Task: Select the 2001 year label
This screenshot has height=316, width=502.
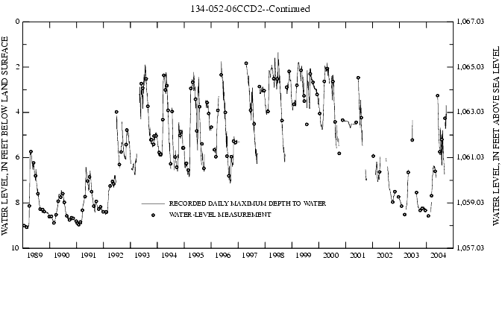Action: pyautogui.click(x=357, y=255)
